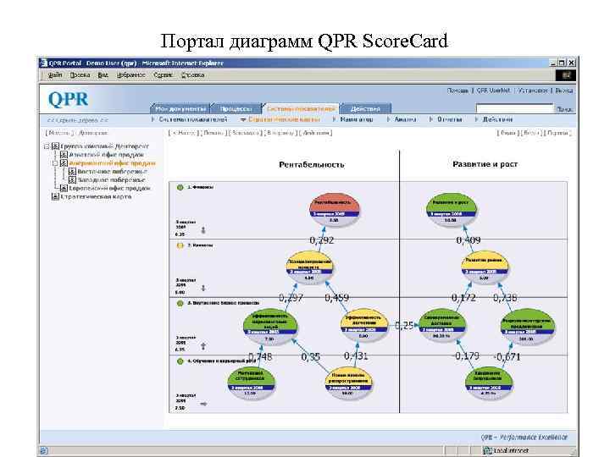
Task: Click the trend arrow in the Клиенты row
Action: point(203,289)
